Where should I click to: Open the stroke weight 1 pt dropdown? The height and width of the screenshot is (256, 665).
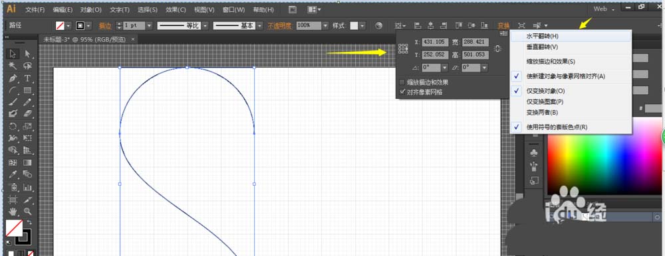tap(149, 26)
